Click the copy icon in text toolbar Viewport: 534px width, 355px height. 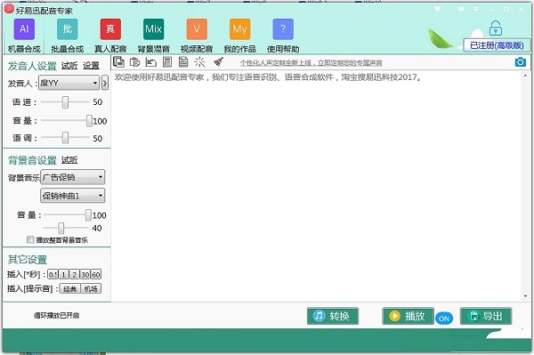(x=118, y=62)
